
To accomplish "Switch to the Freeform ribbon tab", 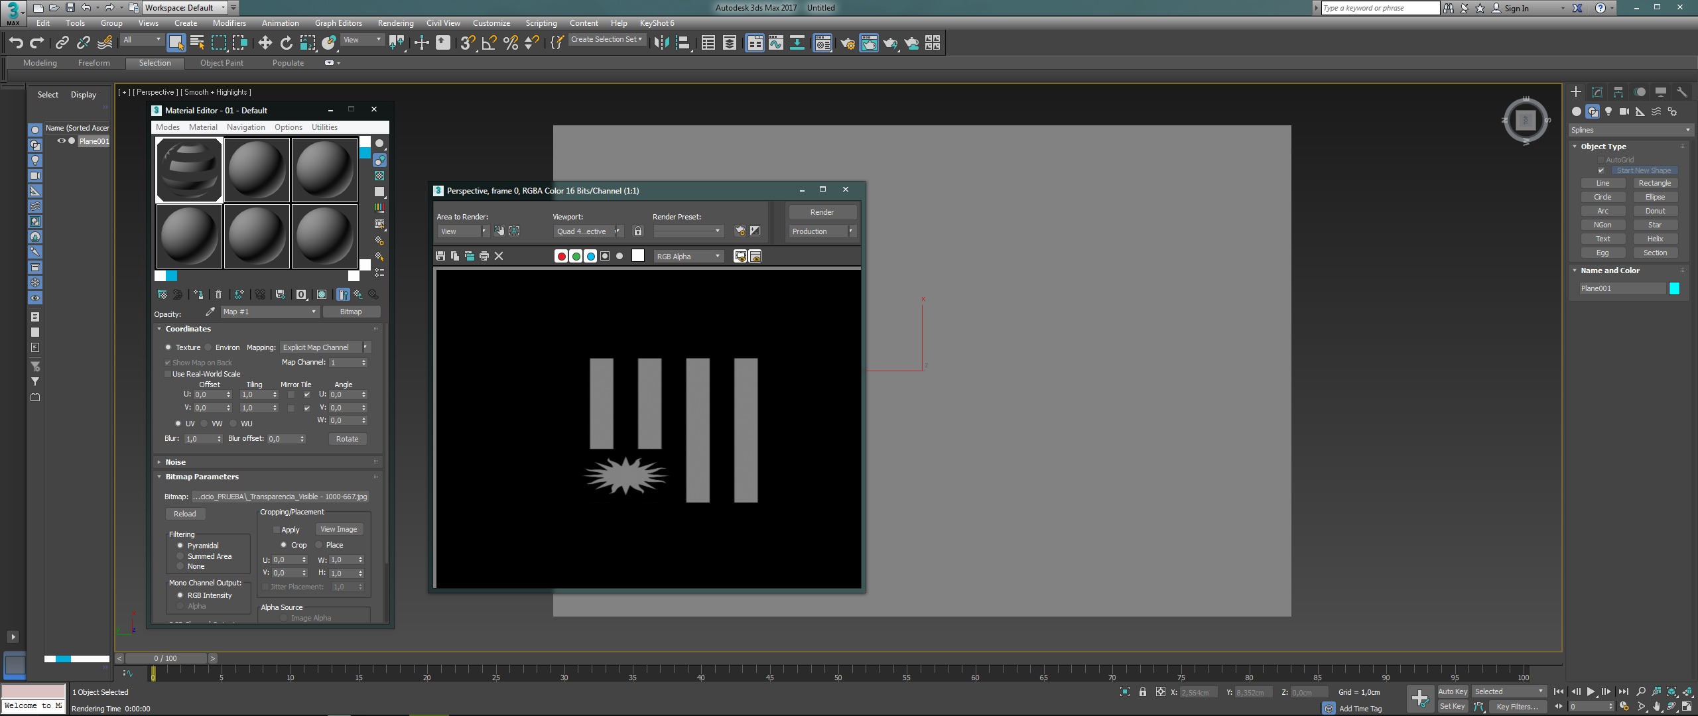I will [x=94, y=63].
